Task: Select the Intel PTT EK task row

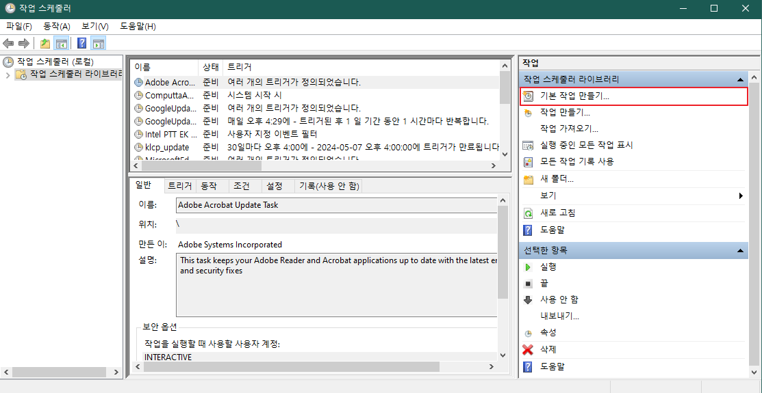Action: 316,134
